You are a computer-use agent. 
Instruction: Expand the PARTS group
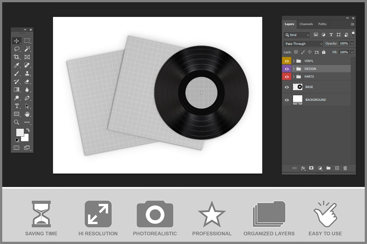[294, 77]
